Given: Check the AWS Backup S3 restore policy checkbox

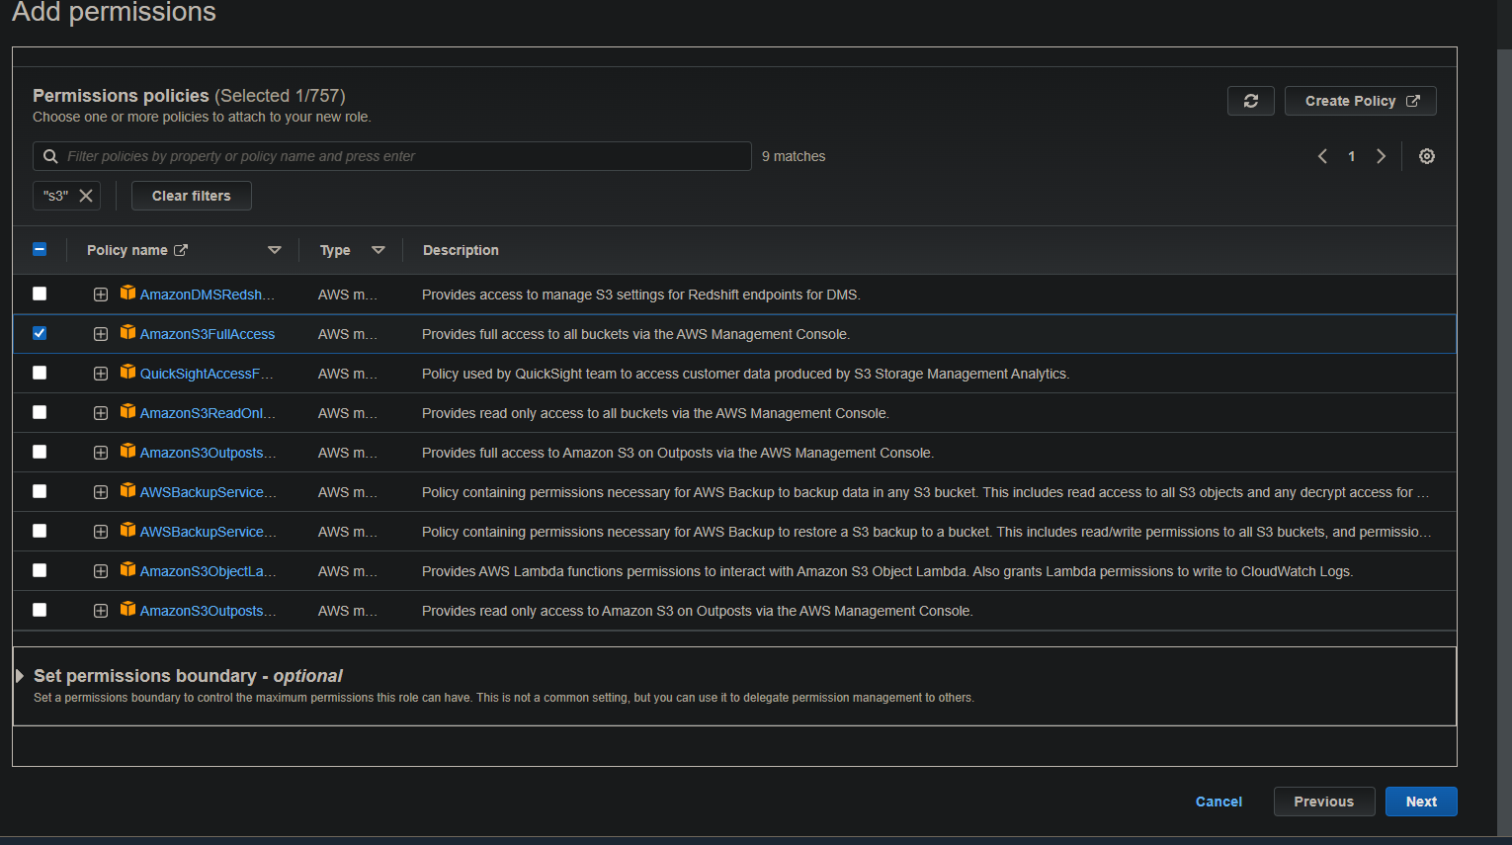Looking at the screenshot, I should click(x=40, y=531).
